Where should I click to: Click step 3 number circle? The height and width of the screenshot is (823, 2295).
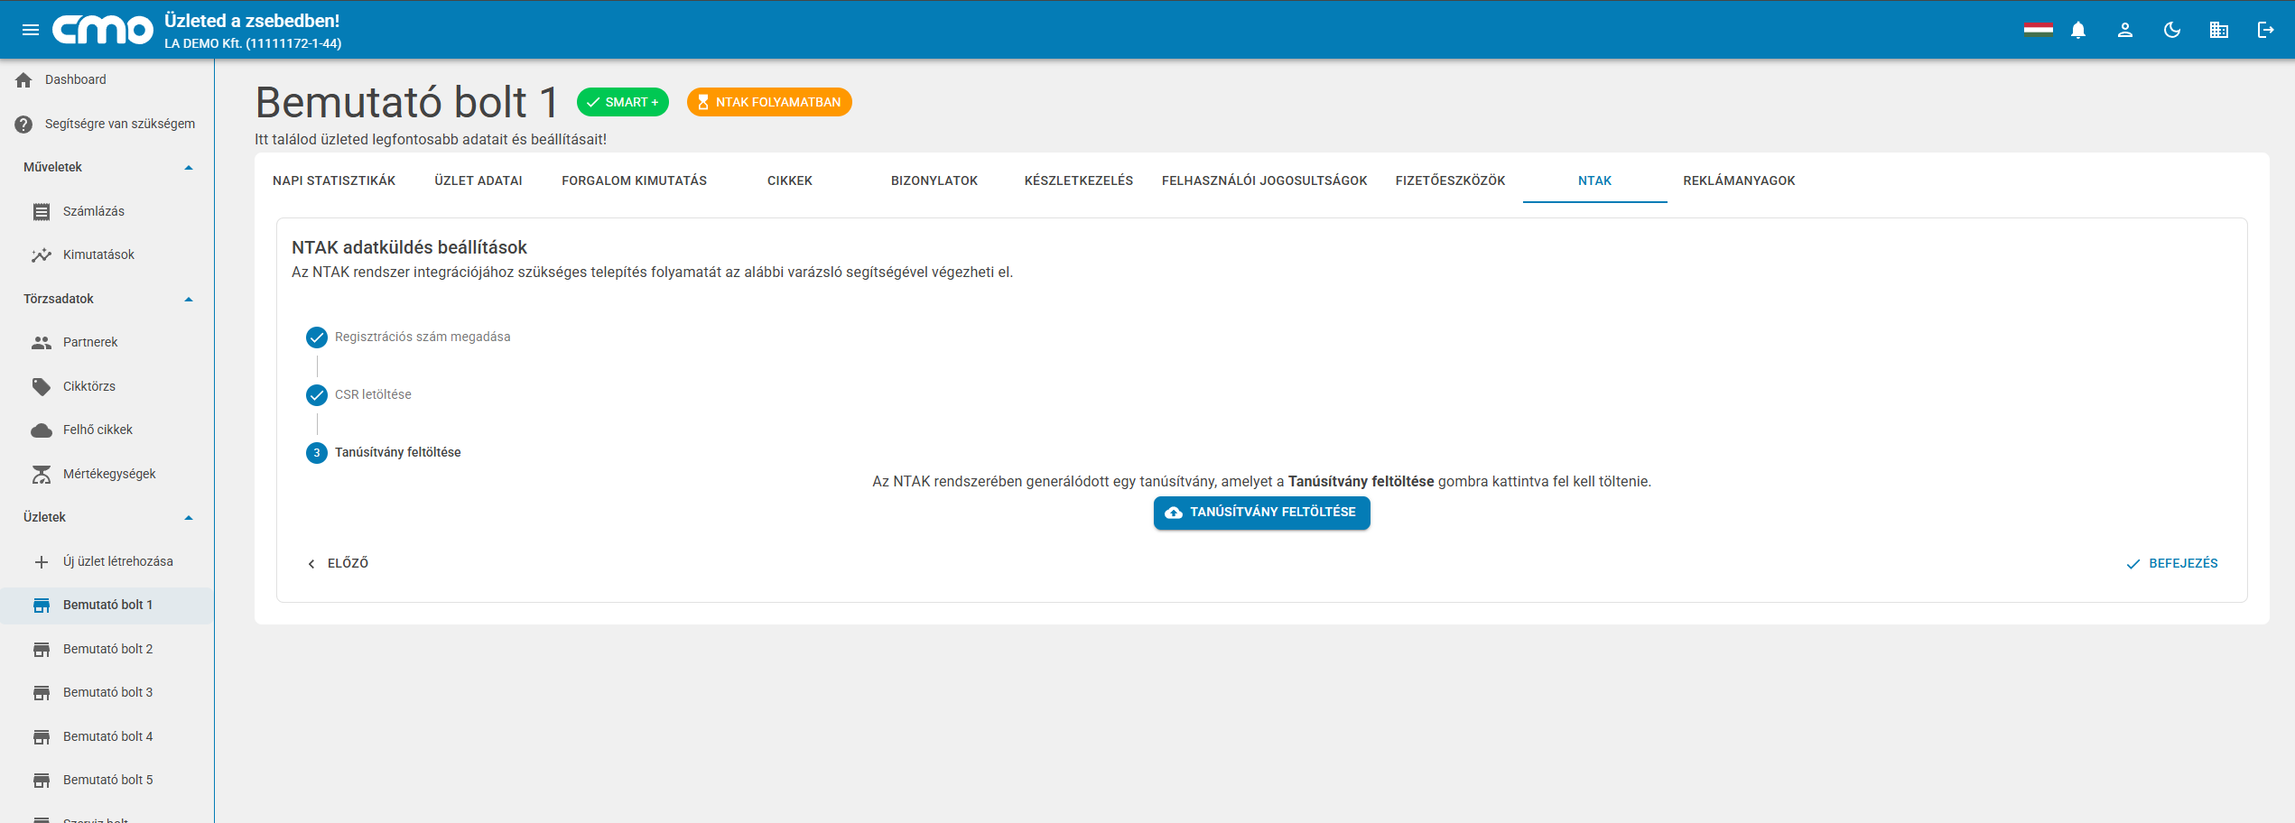pos(317,453)
